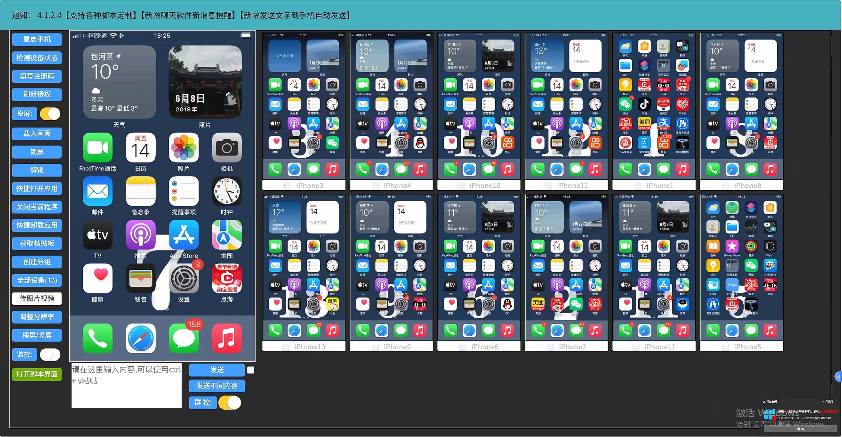842x437 pixels.
Task: Open Photos app icon on main phone
Action: click(x=184, y=147)
